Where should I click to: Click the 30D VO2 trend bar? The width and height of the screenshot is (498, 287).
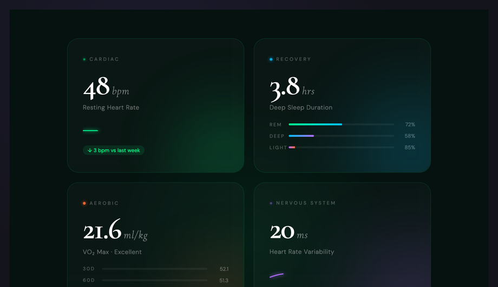click(155, 269)
